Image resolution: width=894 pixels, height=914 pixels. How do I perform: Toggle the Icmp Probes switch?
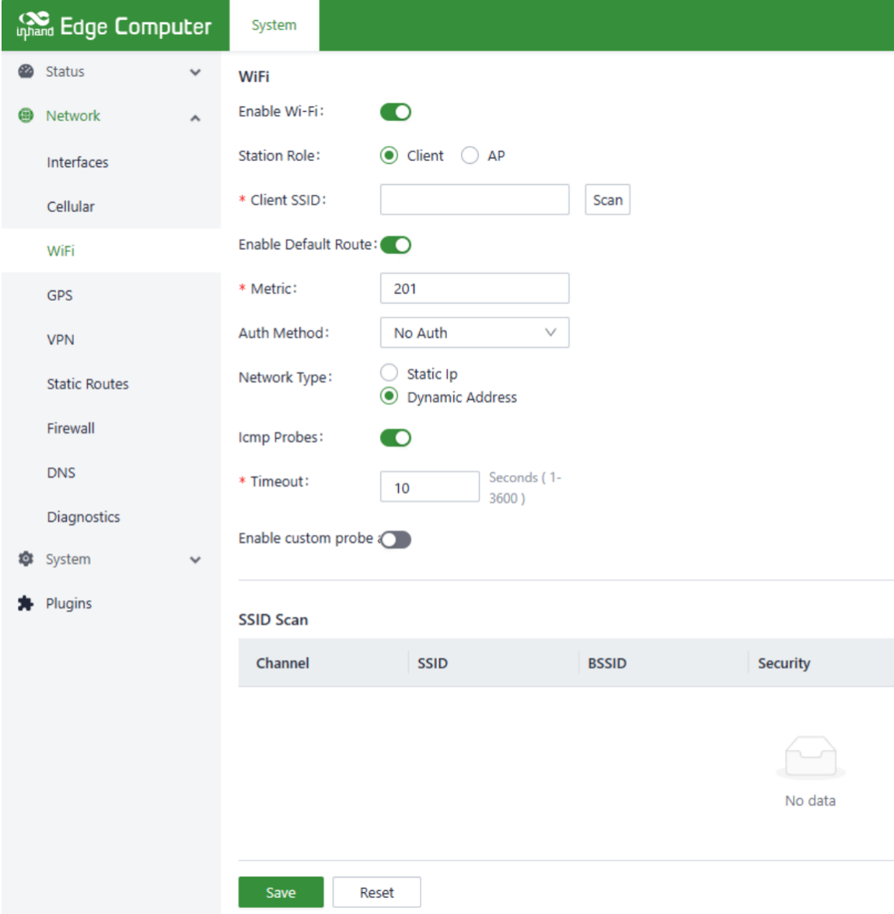(395, 438)
